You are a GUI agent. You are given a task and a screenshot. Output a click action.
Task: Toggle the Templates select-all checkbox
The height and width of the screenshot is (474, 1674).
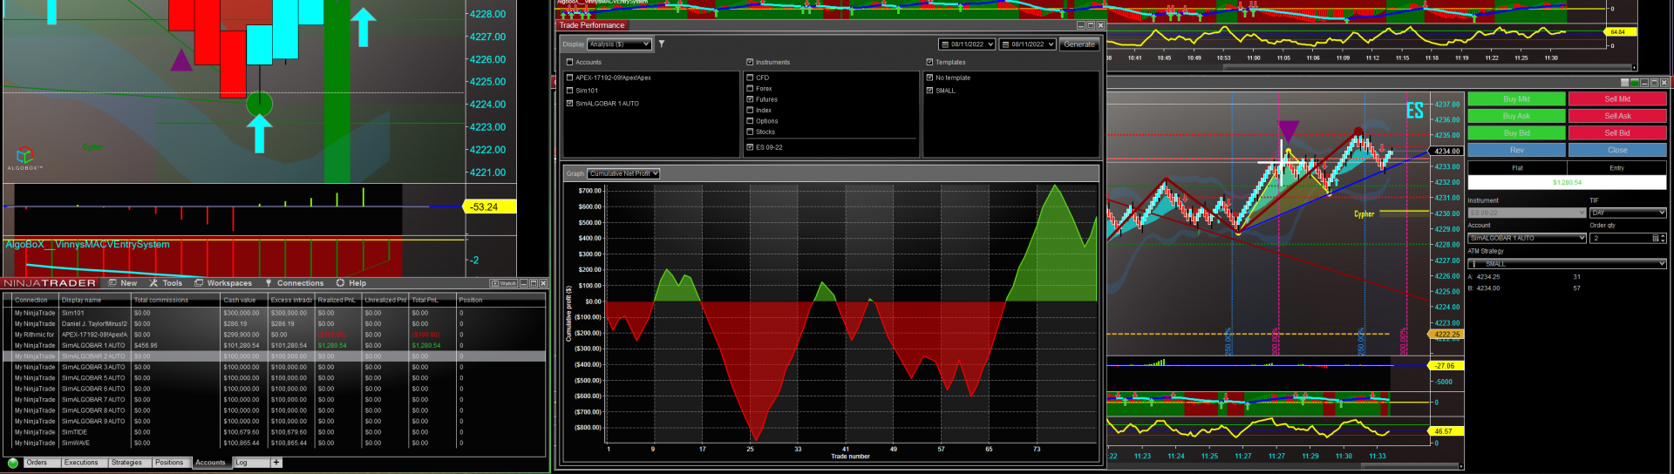point(929,62)
